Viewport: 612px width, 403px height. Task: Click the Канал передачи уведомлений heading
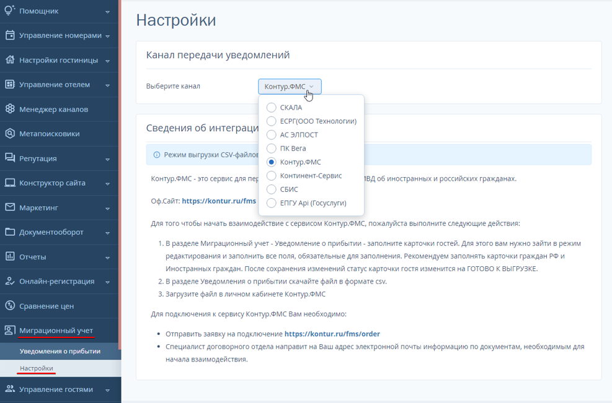point(218,55)
